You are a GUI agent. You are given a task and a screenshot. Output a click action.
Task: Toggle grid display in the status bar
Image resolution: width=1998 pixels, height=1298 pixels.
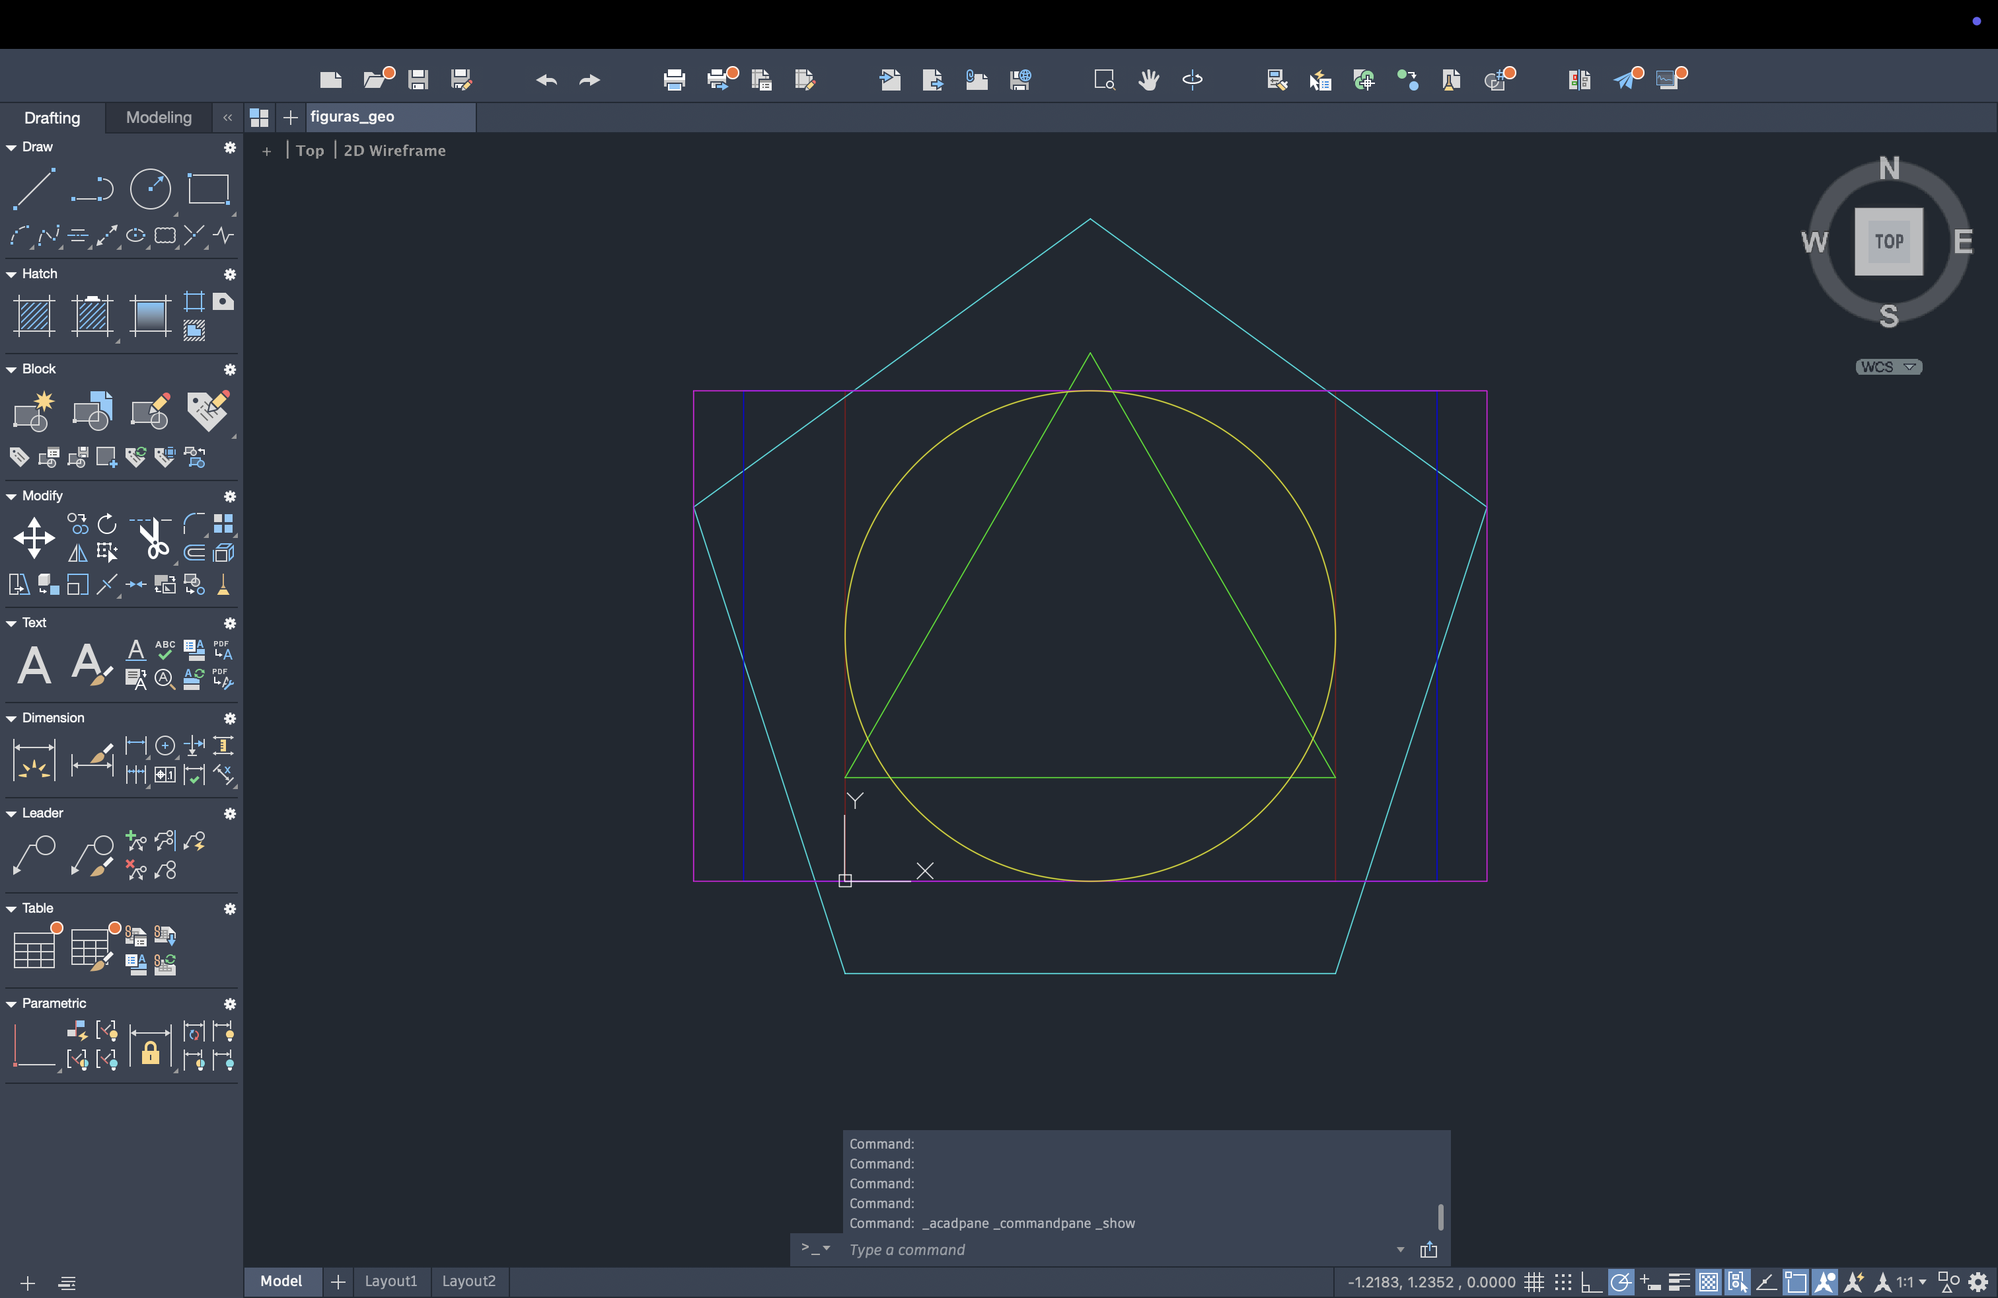(x=1535, y=1282)
